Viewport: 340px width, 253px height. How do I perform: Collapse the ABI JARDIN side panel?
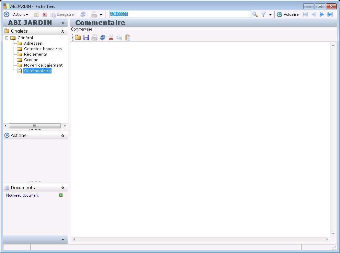point(63,23)
